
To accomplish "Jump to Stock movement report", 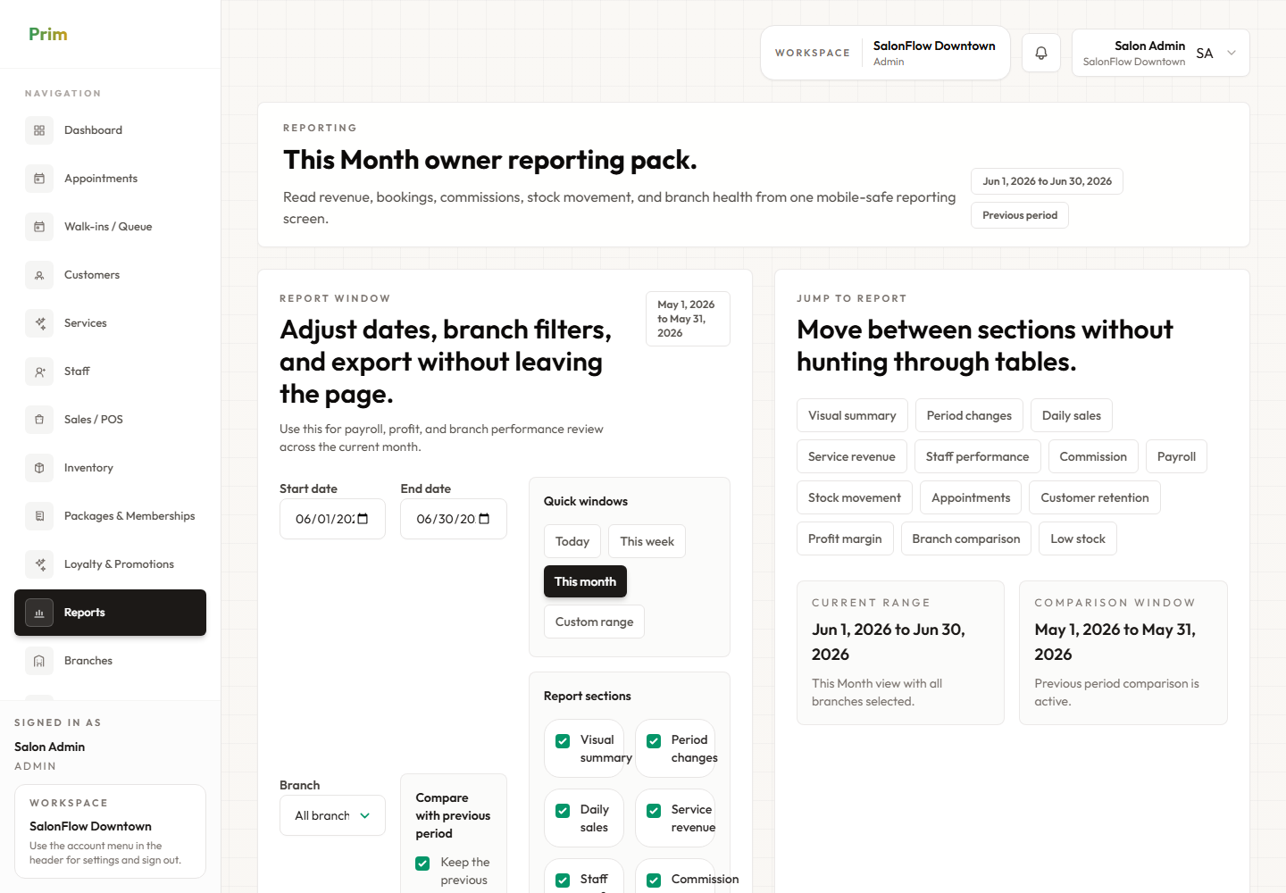I will click(x=855, y=497).
